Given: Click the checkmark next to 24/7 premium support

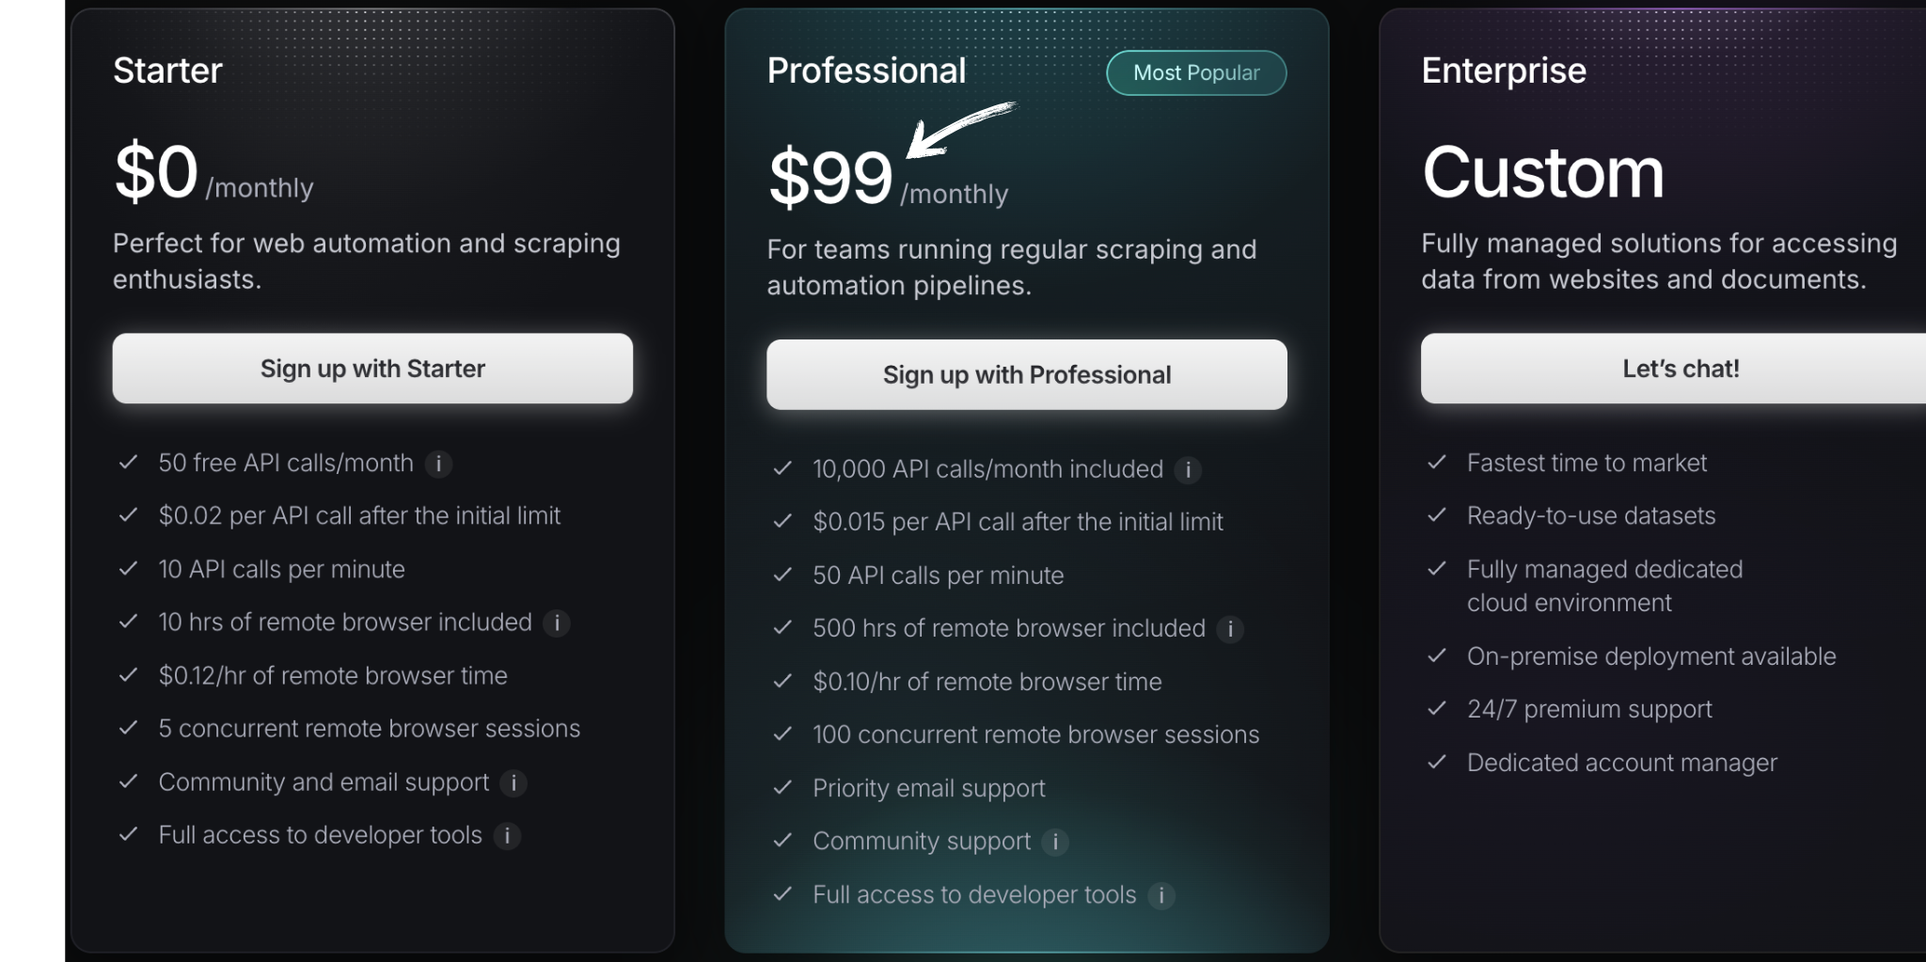Looking at the screenshot, I should [x=1437, y=709].
